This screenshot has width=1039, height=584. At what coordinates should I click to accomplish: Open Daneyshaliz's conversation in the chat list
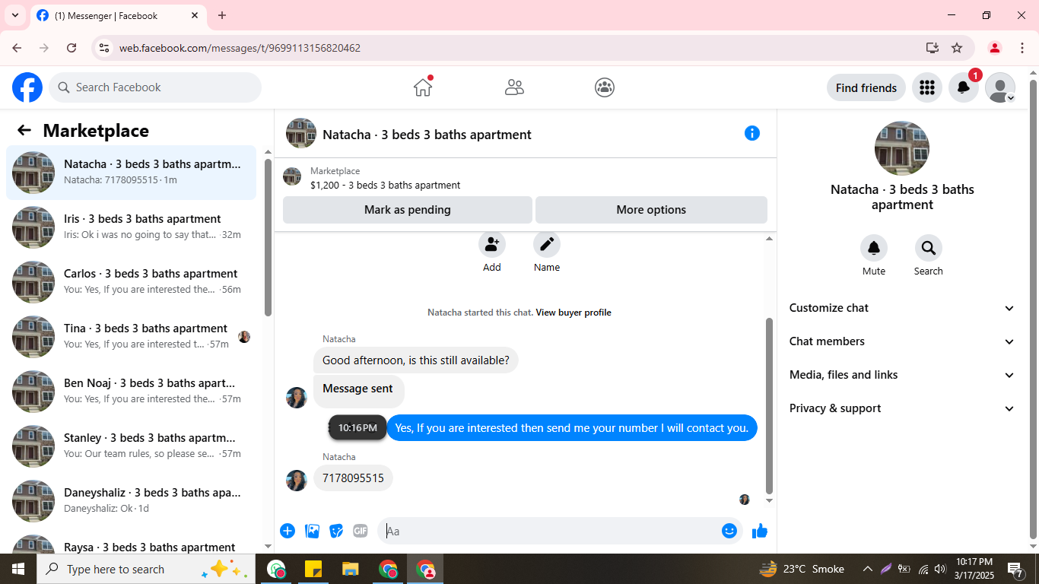(132, 501)
